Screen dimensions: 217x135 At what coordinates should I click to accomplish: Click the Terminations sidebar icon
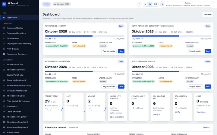click(4, 38)
